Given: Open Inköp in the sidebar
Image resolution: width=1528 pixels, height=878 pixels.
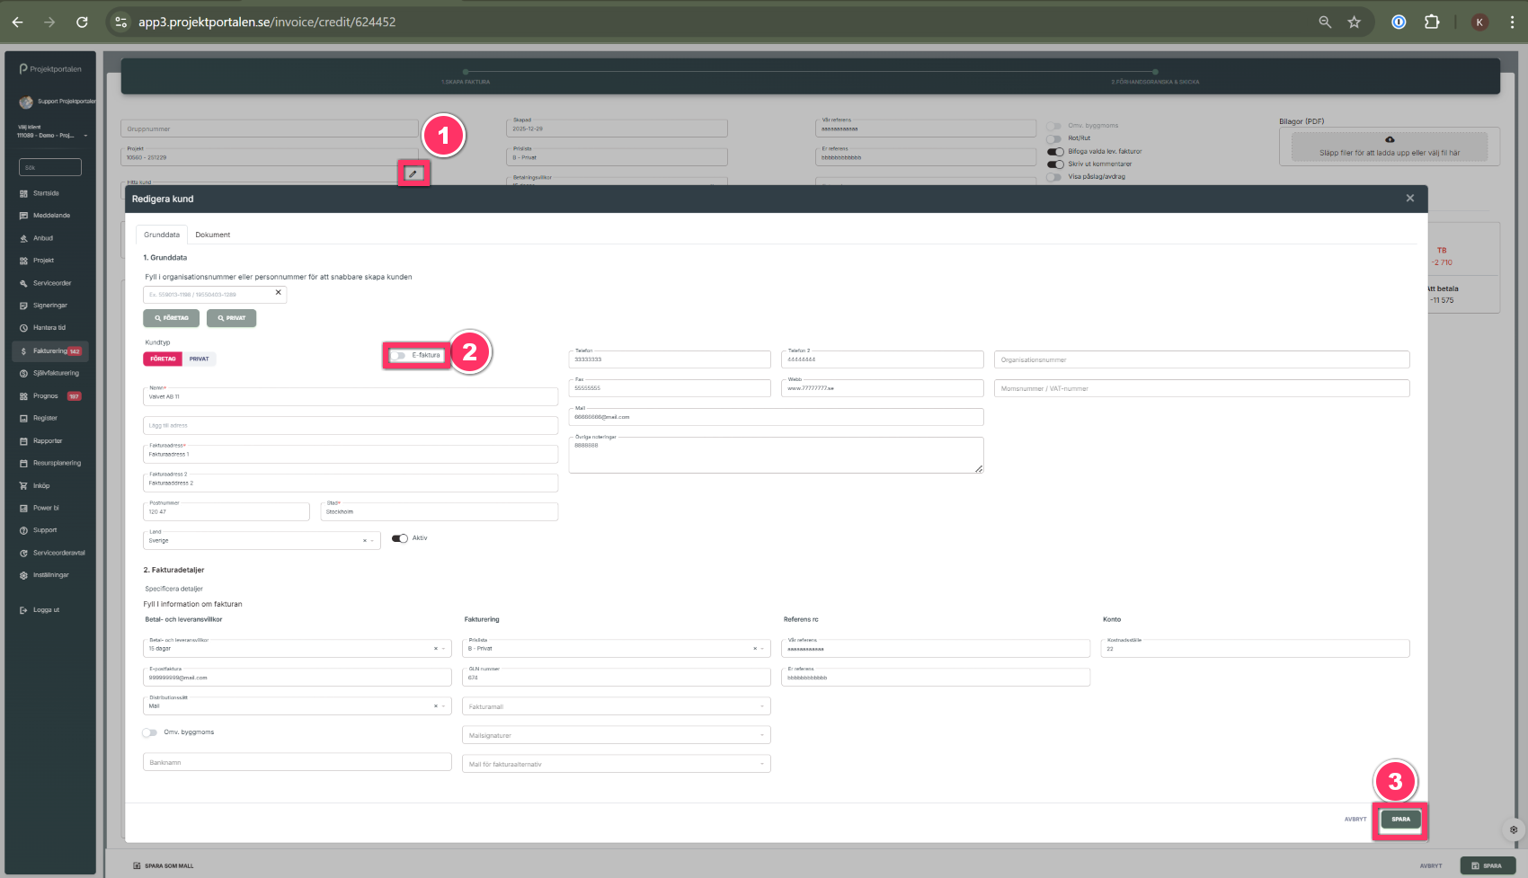Looking at the screenshot, I should click(x=41, y=485).
